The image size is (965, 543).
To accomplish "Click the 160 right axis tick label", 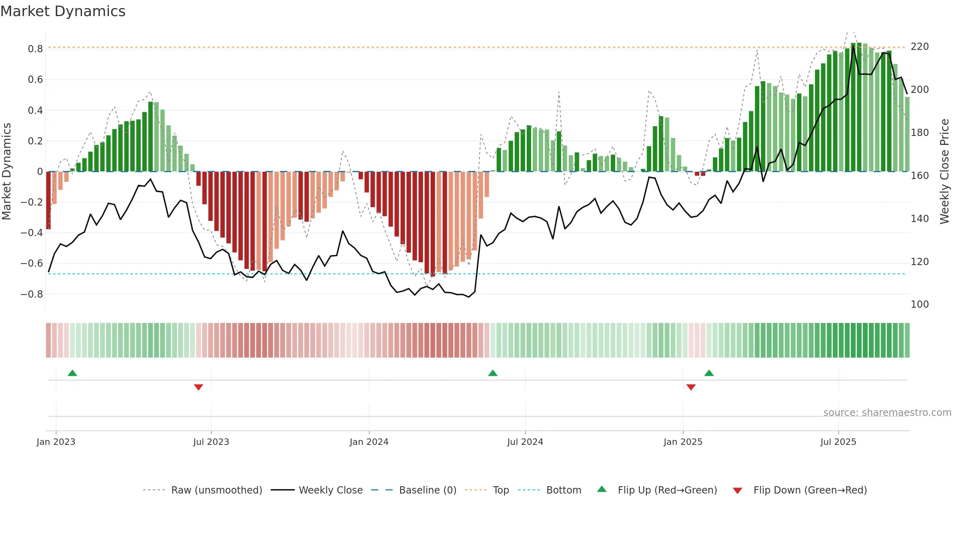I will [920, 176].
